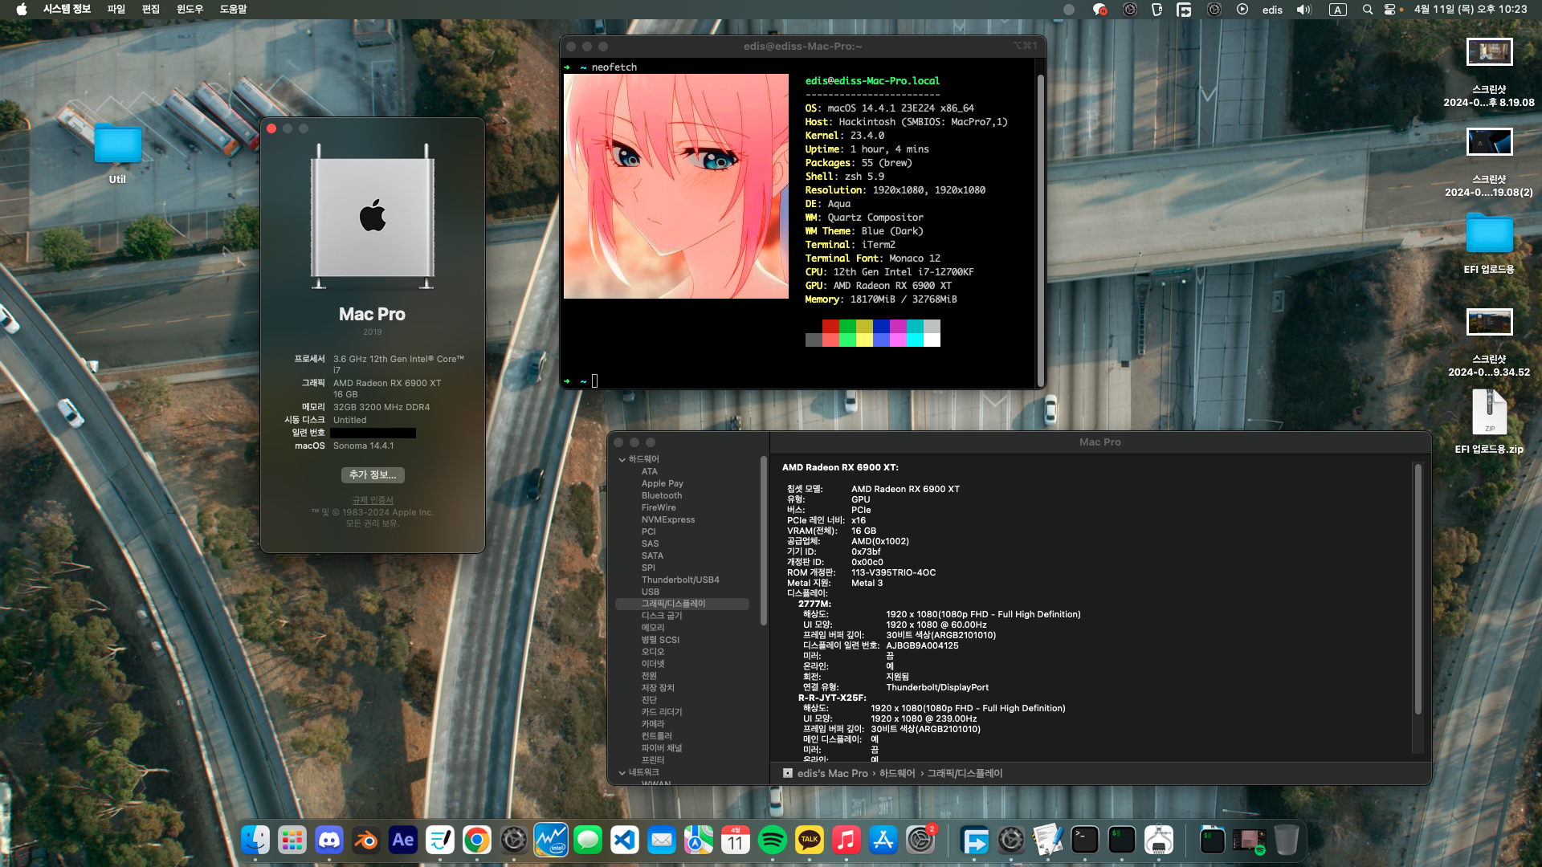The height and width of the screenshot is (867, 1542).
Task: Click the GPU details pane vertical scrollbar
Action: click(1418, 588)
